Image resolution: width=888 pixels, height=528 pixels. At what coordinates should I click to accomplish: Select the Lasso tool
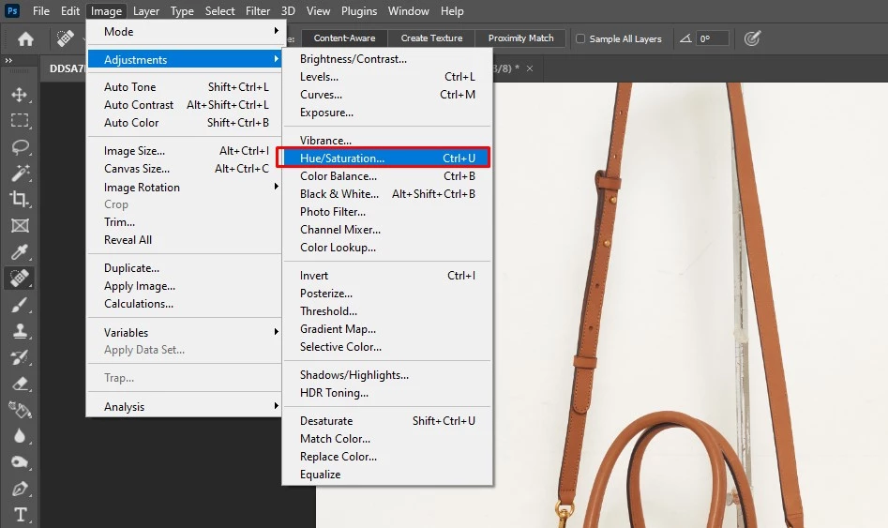[20, 146]
